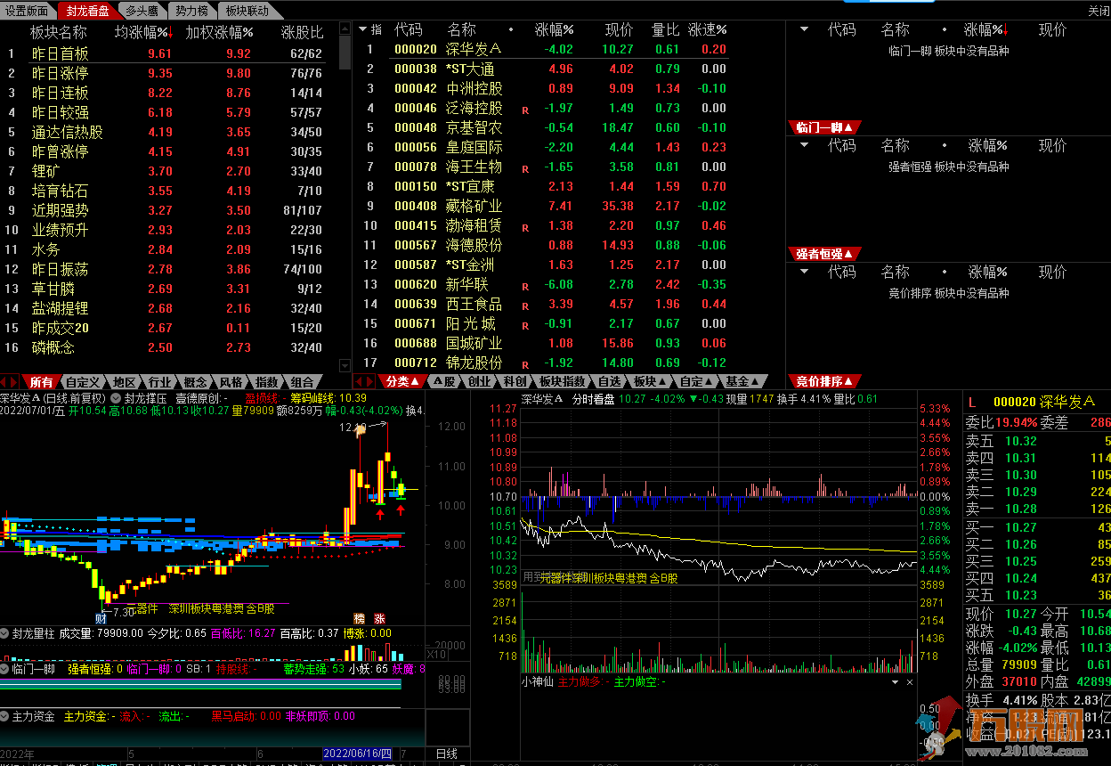Open the 多头鹰 tab
The height and width of the screenshot is (766, 1111).
[x=142, y=11]
